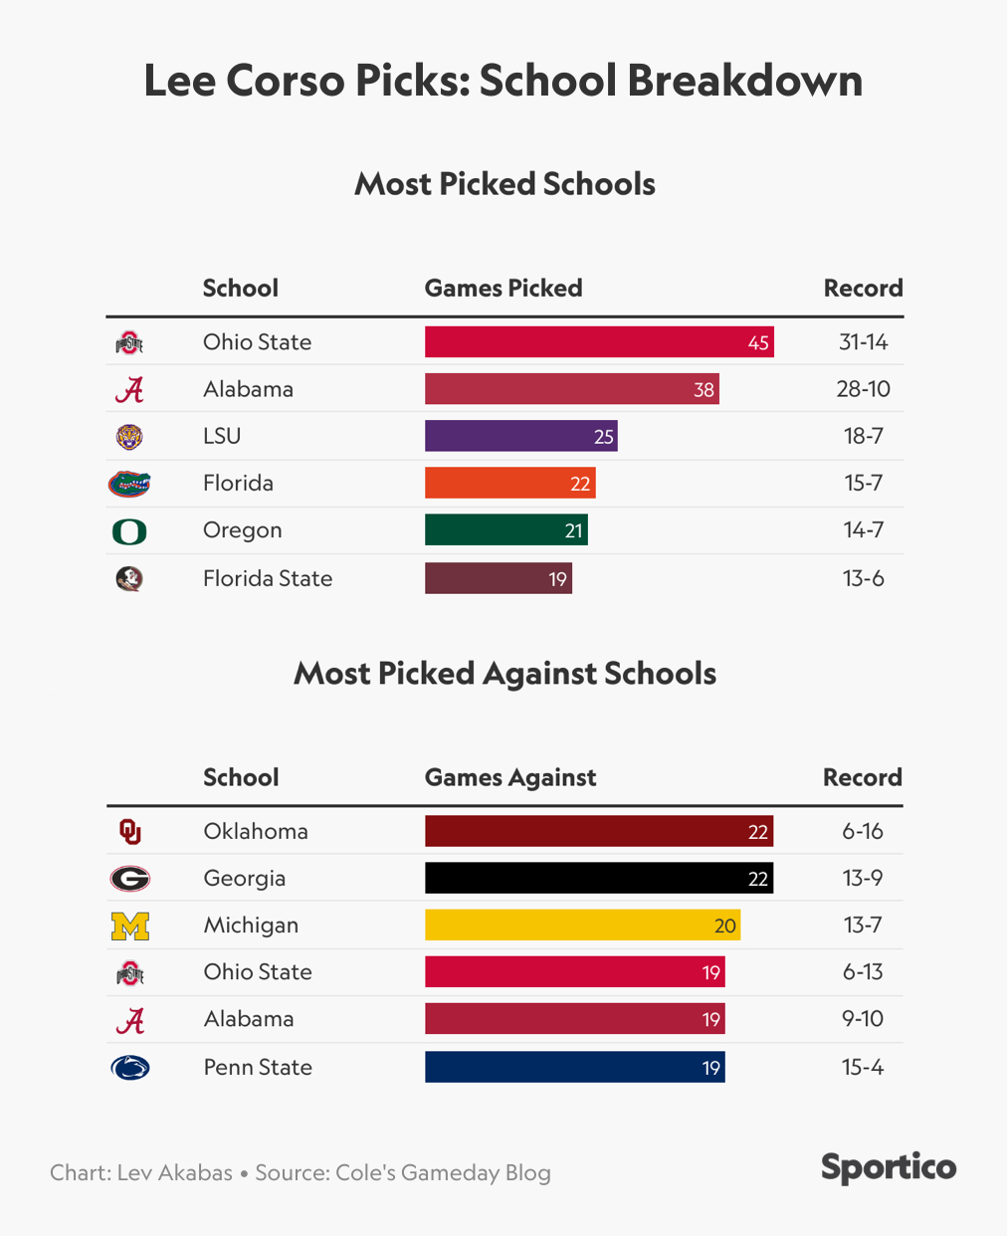The image size is (1007, 1236).
Task: Click the Sportico brand logo
Action: 888,1167
